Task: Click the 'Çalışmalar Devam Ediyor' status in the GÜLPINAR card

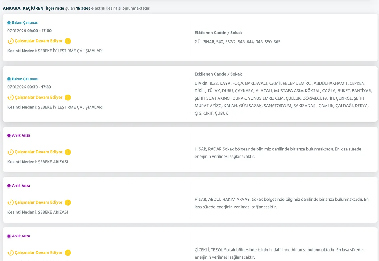Action: (38, 41)
